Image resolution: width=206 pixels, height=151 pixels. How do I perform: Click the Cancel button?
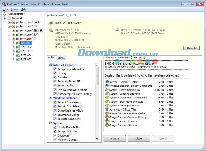coord(163,138)
